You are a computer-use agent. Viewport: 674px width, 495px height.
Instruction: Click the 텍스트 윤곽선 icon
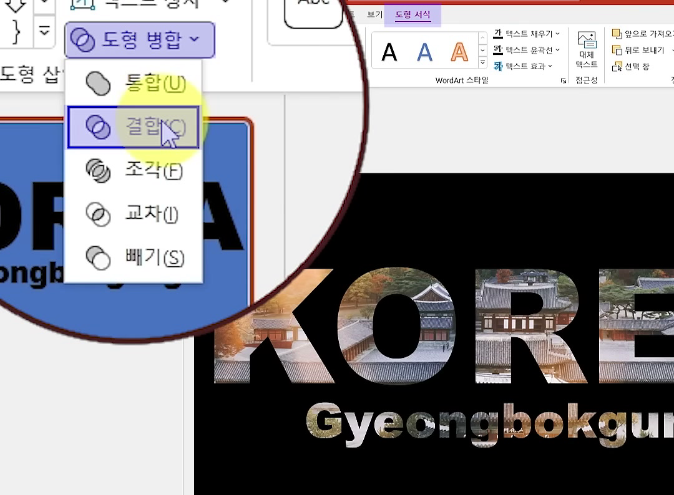[x=498, y=50]
